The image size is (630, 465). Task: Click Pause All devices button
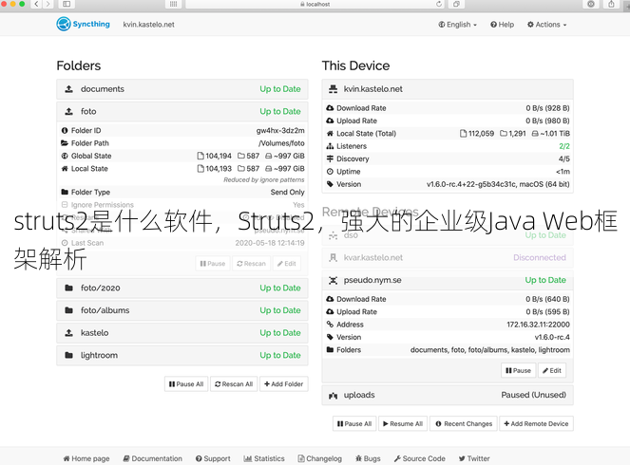pyautogui.click(x=354, y=423)
